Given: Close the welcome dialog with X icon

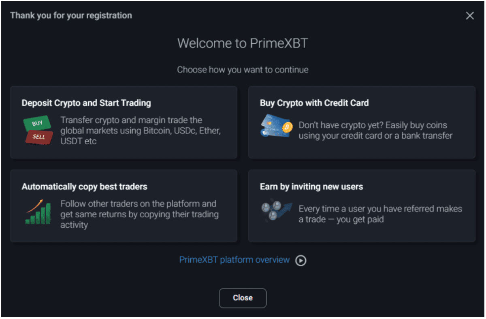Looking at the screenshot, I should [x=470, y=16].
